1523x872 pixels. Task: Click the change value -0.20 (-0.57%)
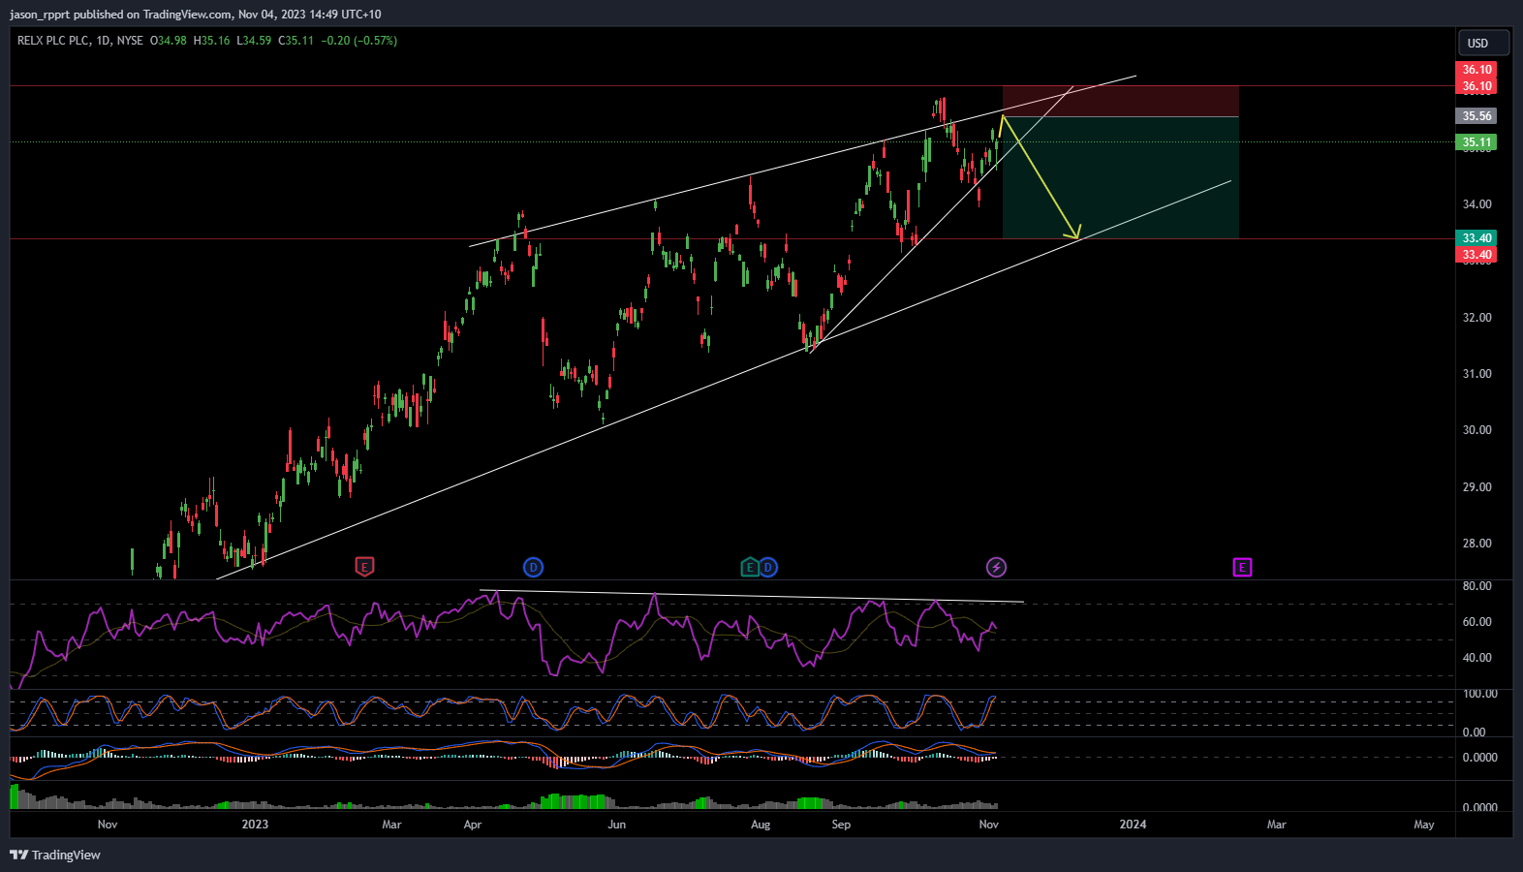[358, 41]
